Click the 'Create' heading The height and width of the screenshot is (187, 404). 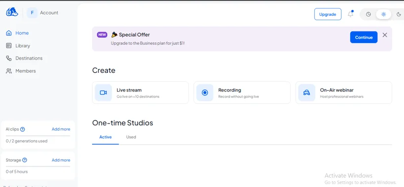point(103,70)
